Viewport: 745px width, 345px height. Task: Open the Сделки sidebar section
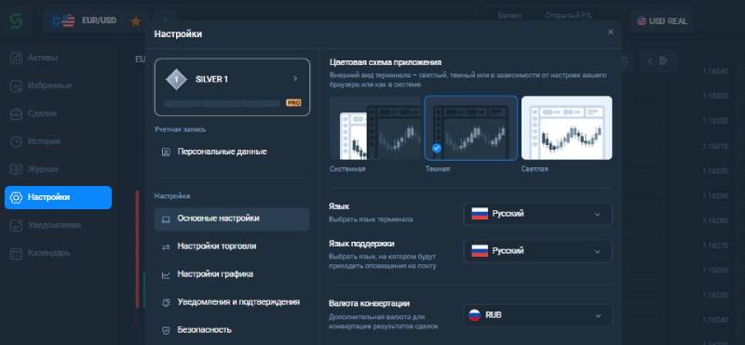[x=58, y=113]
